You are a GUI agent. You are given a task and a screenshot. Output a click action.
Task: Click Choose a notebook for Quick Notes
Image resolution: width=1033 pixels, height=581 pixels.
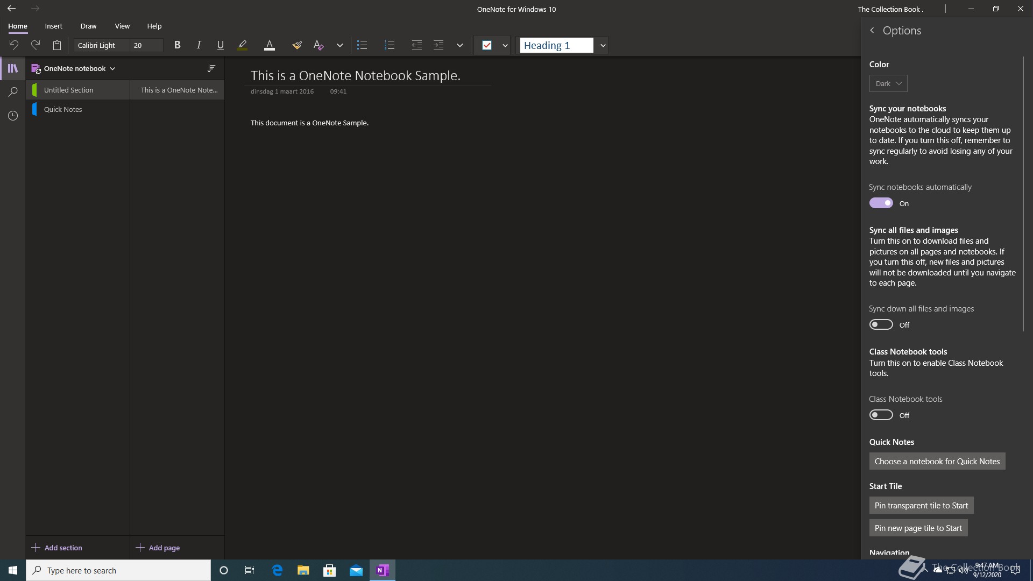pos(937,461)
